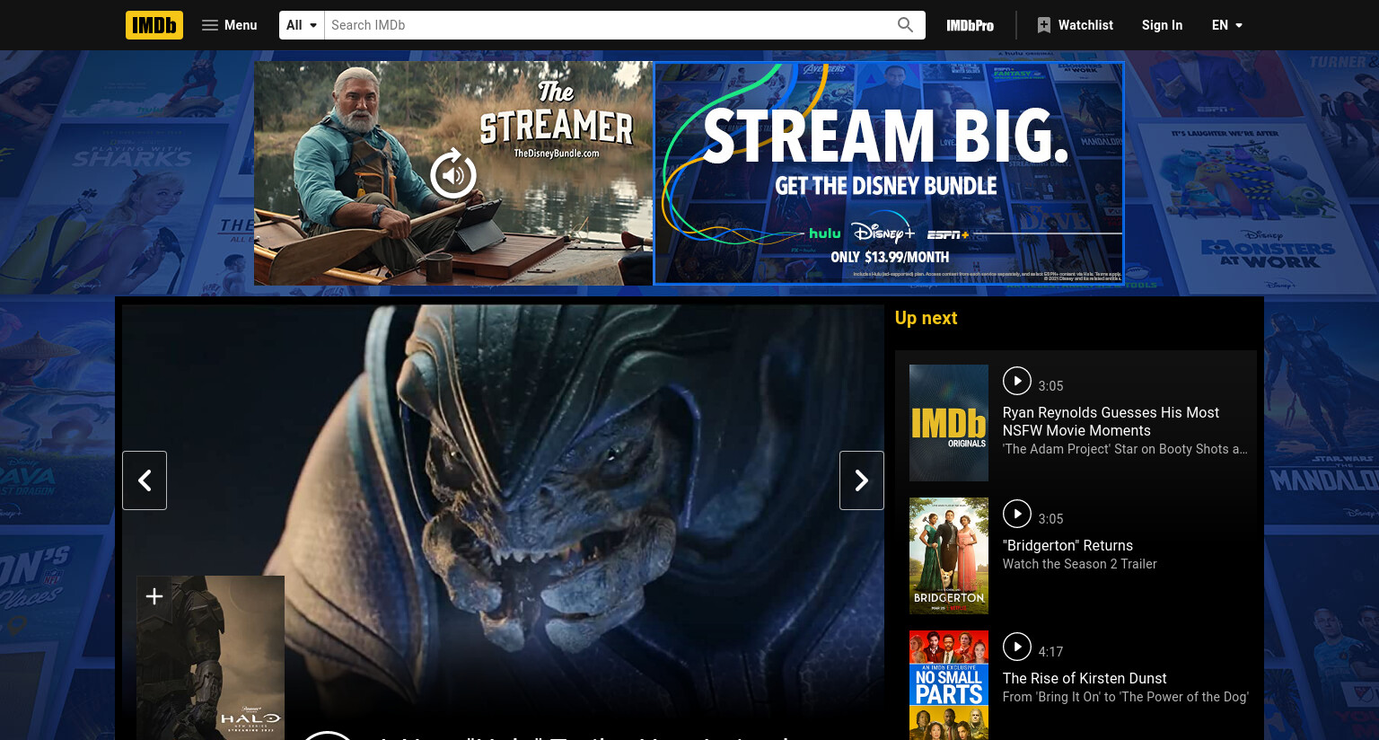Click 'From Bring It On to The Power of the Dog' text
This screenshot has height=740, width=1379.
coord(1125,697)
